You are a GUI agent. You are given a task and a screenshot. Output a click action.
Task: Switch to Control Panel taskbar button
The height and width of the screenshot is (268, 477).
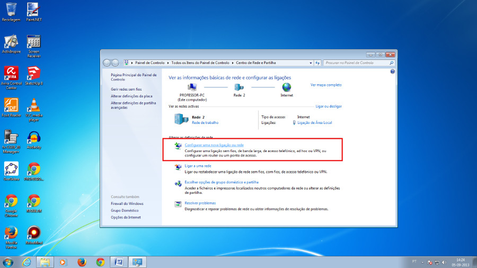(137, 262)
